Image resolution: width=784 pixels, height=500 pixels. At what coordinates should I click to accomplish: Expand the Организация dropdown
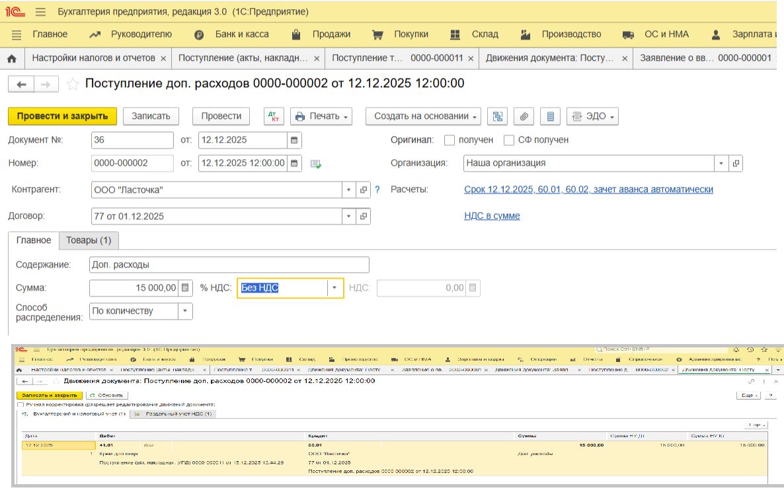721,163
